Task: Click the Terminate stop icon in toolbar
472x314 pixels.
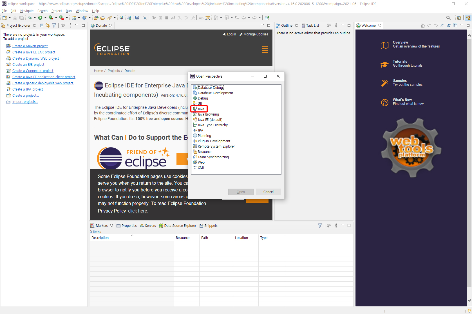Action: tap(167, 18)
